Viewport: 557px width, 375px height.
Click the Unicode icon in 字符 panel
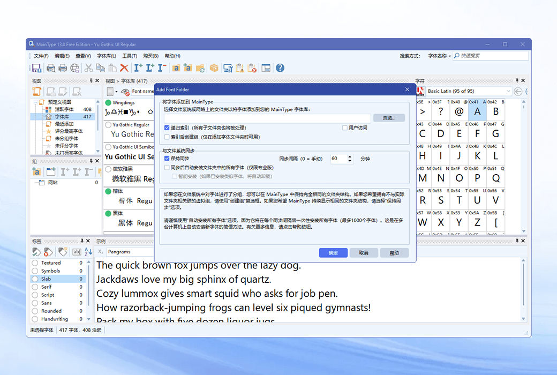click(x=420, y=91)
